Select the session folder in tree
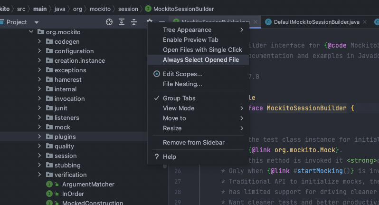This screenshot has width=379, height=205. (66, 156)
